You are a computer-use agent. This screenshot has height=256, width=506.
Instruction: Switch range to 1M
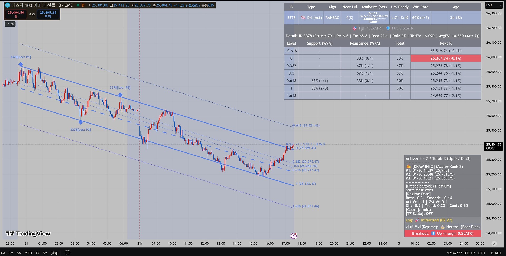point(3,253)
